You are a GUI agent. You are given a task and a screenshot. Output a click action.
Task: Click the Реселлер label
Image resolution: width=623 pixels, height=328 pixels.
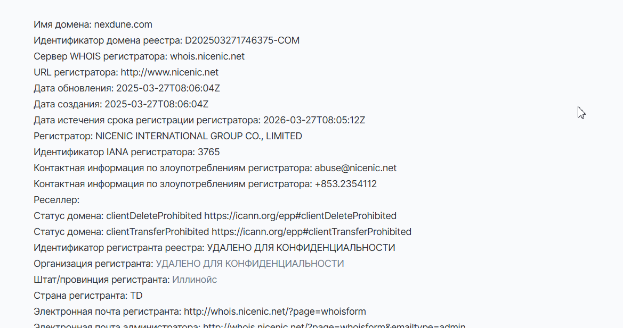pos(56,200)
